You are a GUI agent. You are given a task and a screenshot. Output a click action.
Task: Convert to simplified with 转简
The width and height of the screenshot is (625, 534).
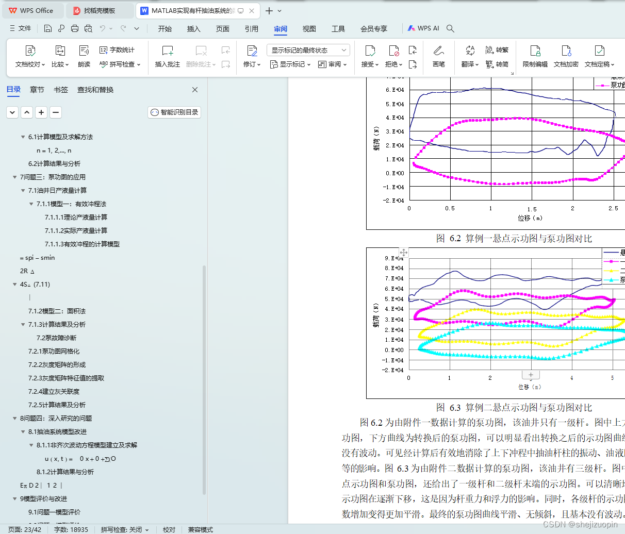tap(497, 64)
